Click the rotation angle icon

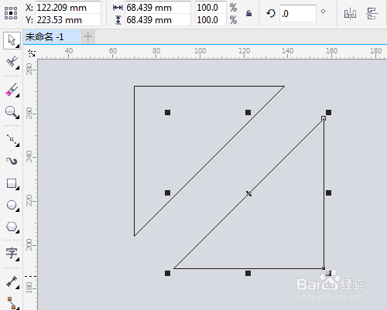tap(271, 13)
